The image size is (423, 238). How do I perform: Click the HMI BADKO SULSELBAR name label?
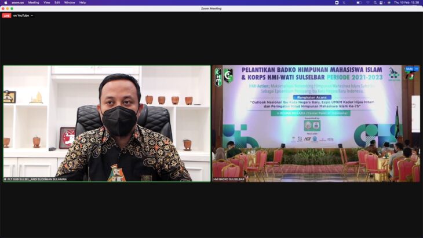pyautogui.click(x=229, y=180)
